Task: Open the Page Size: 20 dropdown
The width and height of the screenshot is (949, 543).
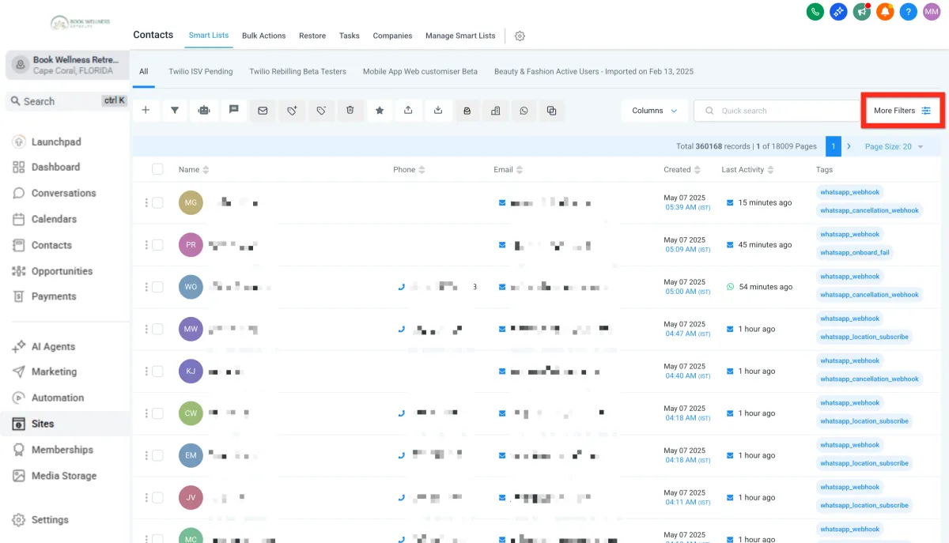Action: click(x=894, y=146)
